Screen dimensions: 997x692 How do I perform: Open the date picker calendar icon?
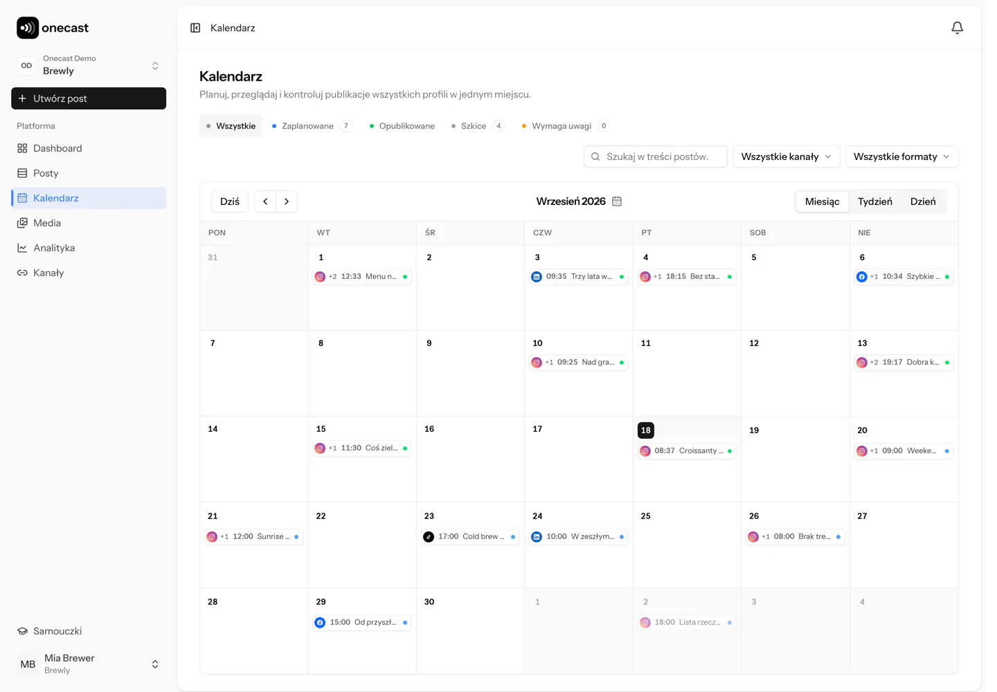click(x=617, y=201)
